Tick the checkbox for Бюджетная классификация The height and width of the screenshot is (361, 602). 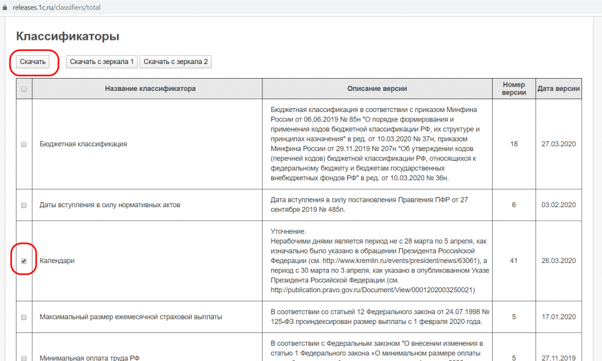click(x=24, y=144)
